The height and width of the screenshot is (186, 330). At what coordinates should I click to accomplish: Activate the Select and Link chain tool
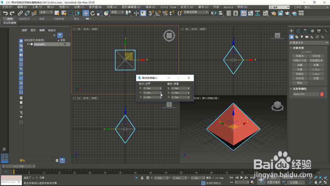(x=20, y=13)
